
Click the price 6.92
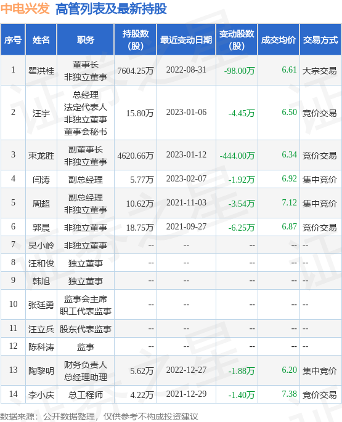289,178
